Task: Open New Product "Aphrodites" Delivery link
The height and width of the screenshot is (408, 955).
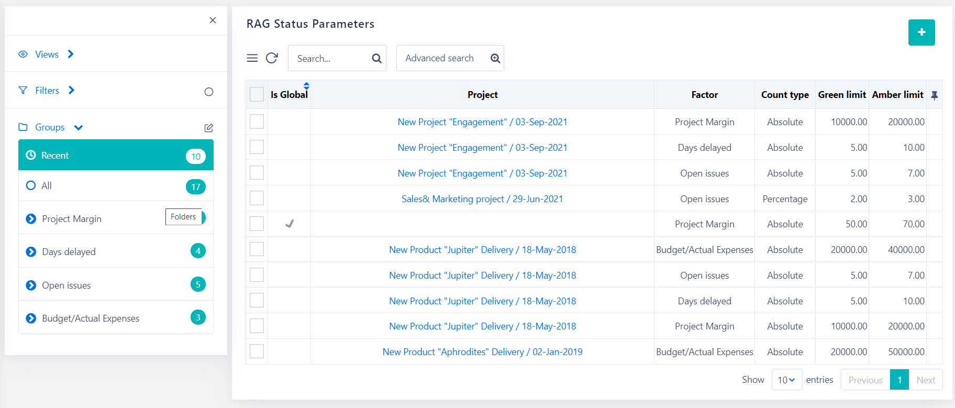Action: click(482, 352)
